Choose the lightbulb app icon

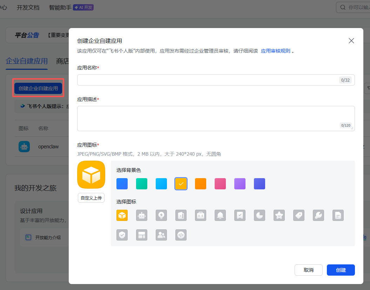click(x=161, y=215)
